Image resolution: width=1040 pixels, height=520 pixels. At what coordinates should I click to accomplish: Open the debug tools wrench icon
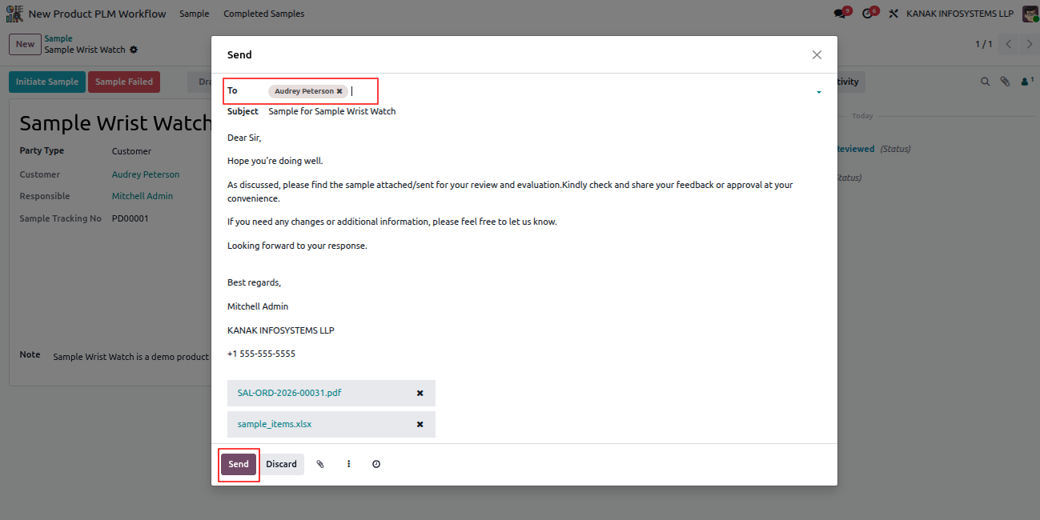coord(894,14)
